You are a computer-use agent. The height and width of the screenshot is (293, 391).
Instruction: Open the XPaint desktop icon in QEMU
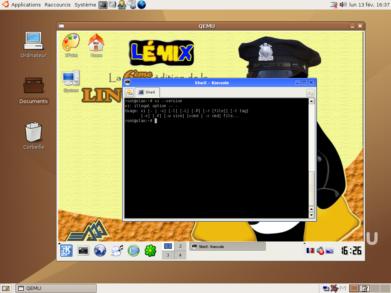coord(71,45)
